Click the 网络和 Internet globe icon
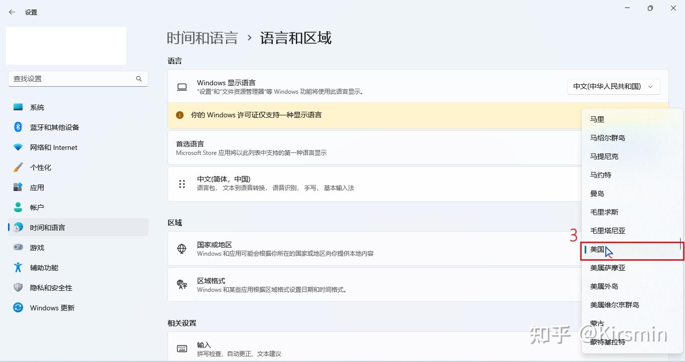Screen dimensions: 685x362 tap(18, 147)
